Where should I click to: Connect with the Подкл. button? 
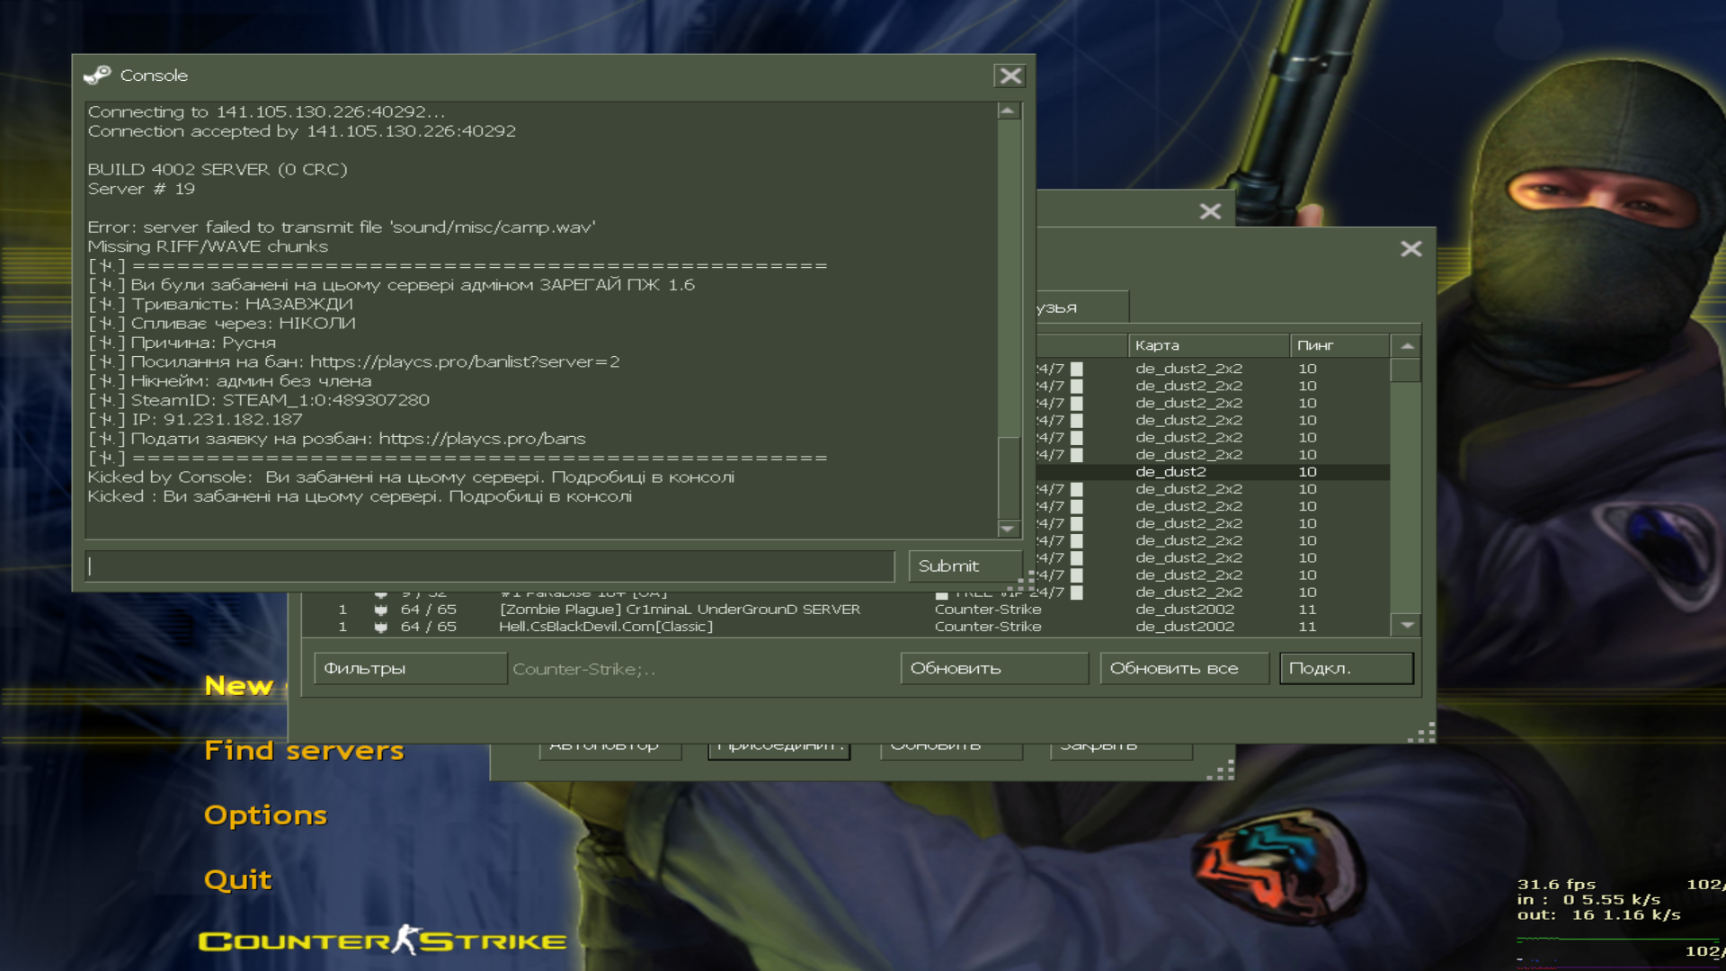coord(1346,668)
